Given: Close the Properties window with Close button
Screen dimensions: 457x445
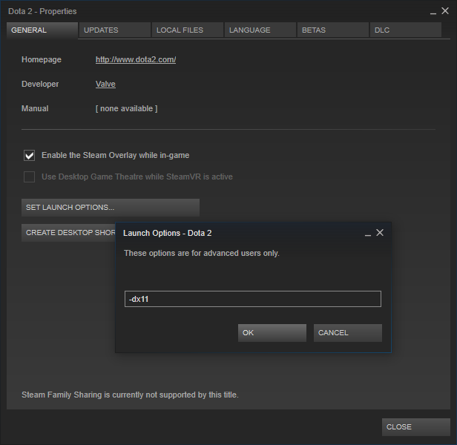Looking at the screenshot, I should pos(416,427).
